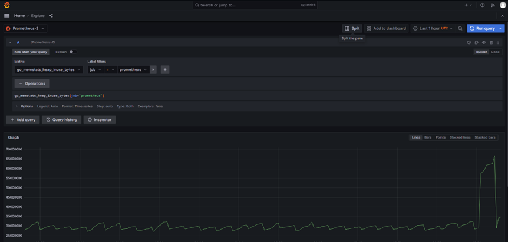Open the news feed icon
Image resolution: width=508 pixels, height=242 pixels.
pos(493,5)
